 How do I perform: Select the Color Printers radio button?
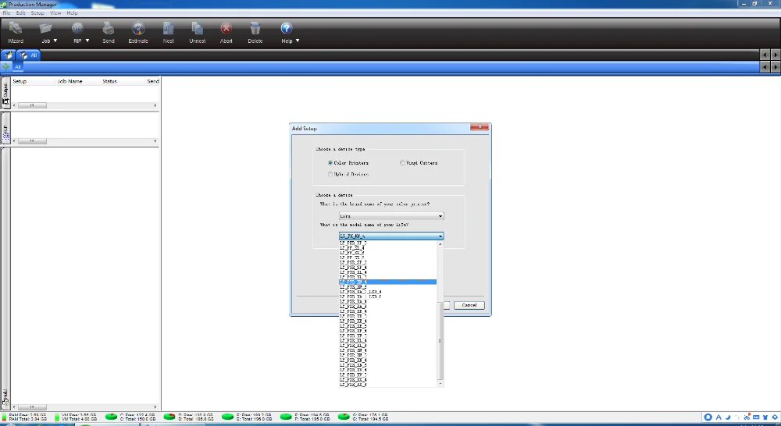[330, 163]
